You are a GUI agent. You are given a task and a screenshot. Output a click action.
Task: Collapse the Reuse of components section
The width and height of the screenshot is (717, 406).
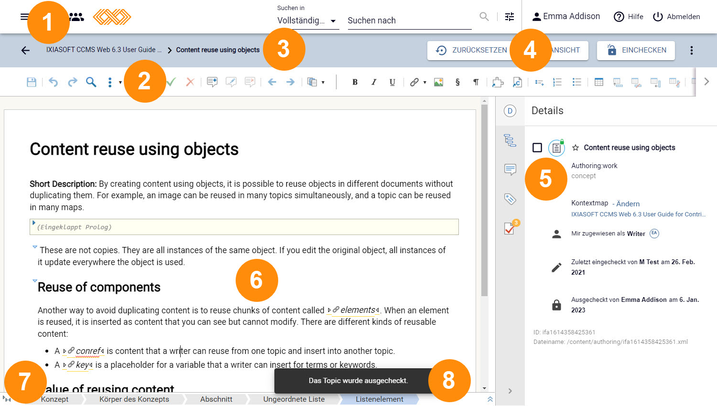[x=34, y=281]
